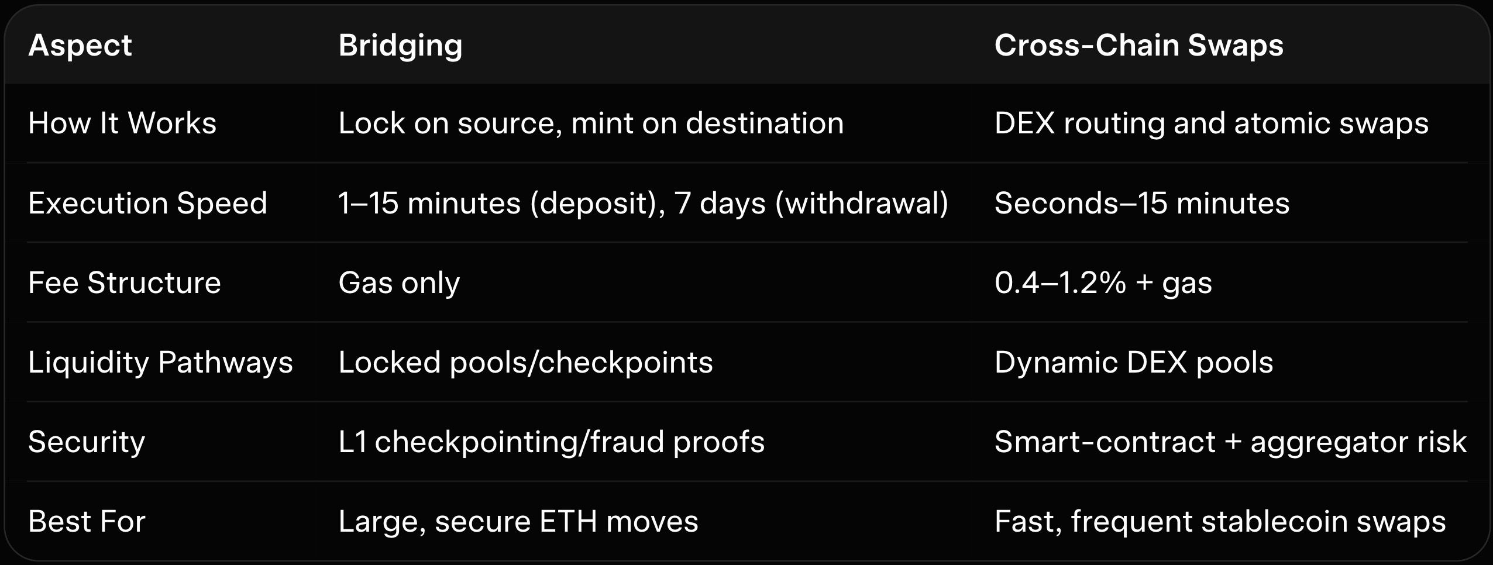
Task: Click the 'Dynamic DEX pools' cell
Action: point(1133,362)
